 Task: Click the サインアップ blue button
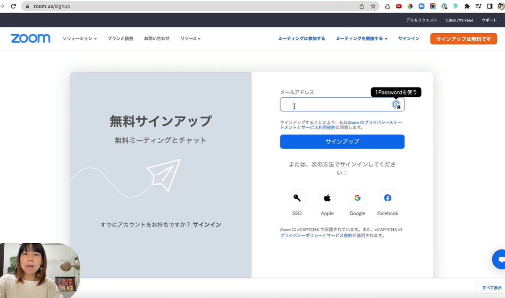click(x=342, y=141)
